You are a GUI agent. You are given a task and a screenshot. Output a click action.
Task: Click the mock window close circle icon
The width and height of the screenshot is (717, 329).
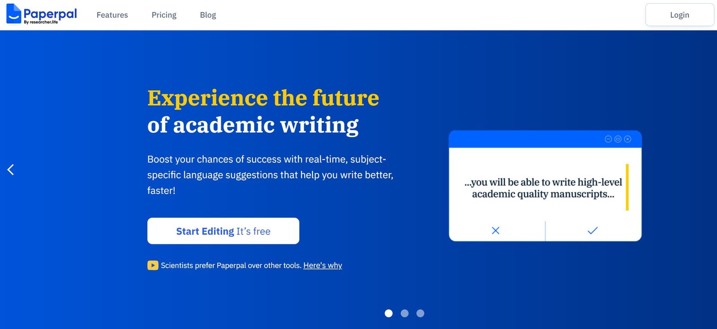click(x=628, y=139)
